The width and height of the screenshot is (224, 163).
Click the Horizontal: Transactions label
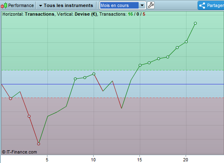click(x=28, y=14)
